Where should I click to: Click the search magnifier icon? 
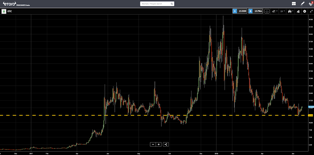[x=172, y=4]
